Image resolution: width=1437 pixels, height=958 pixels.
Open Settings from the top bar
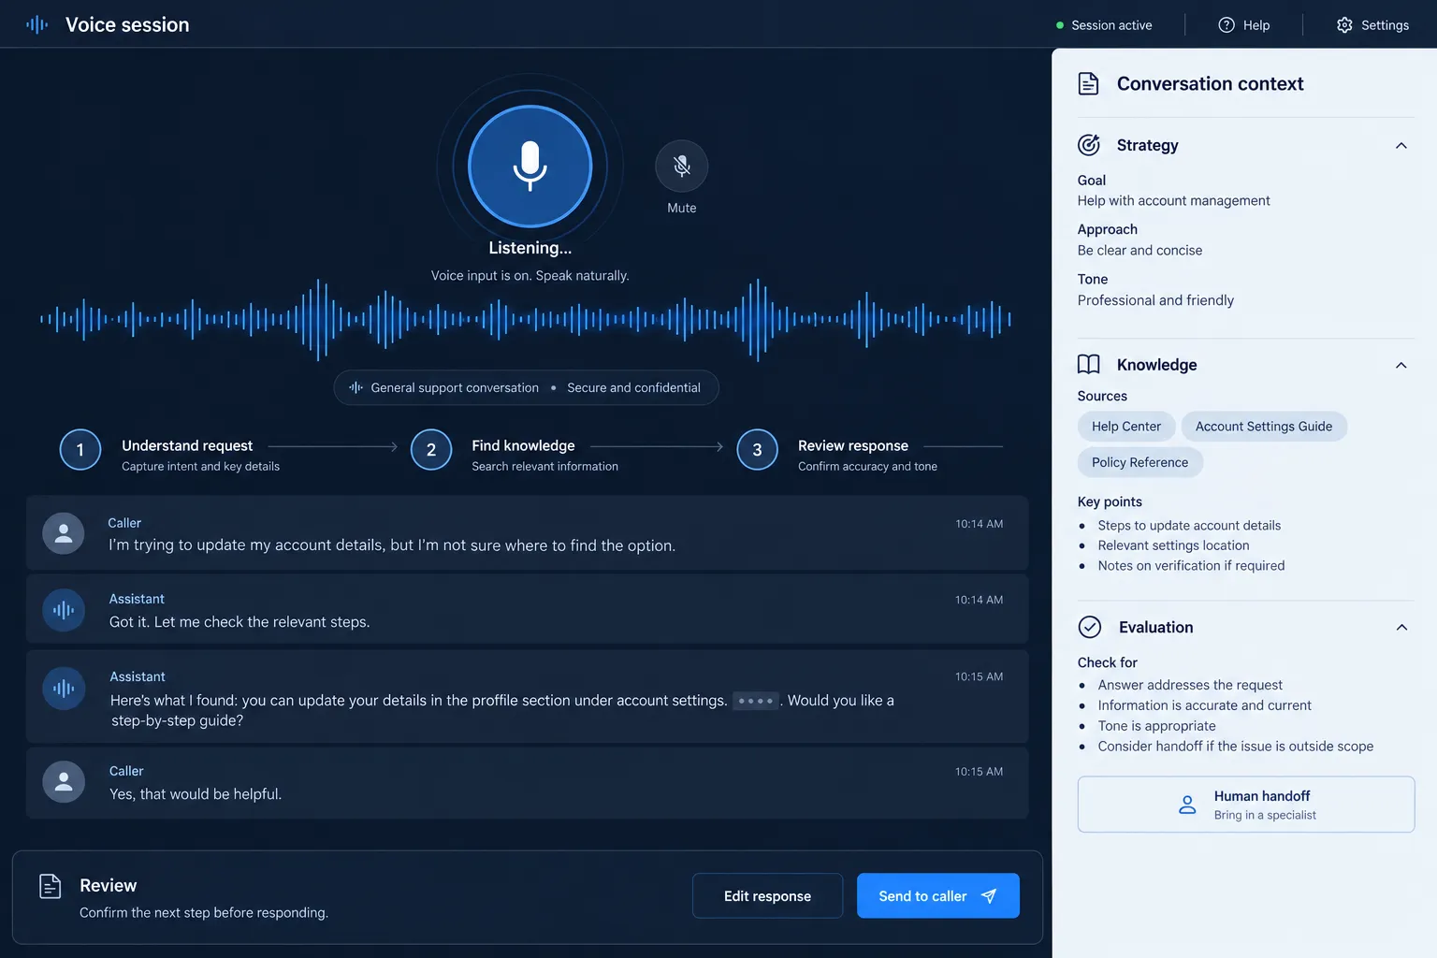coord(1372,25)
